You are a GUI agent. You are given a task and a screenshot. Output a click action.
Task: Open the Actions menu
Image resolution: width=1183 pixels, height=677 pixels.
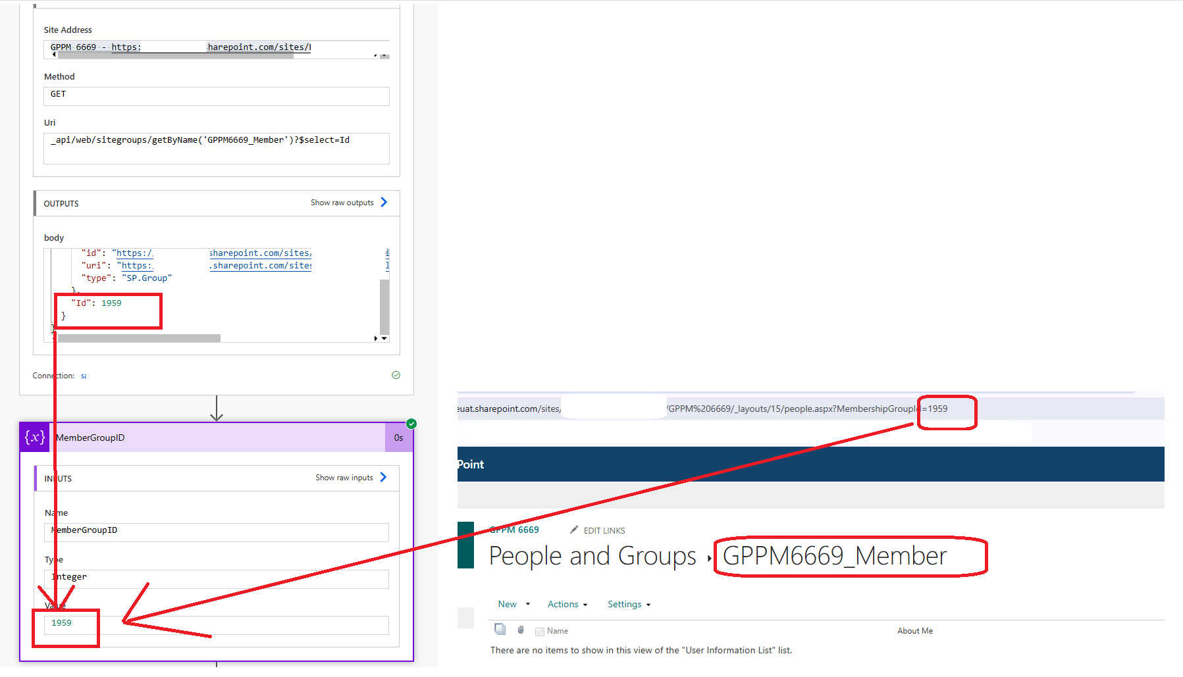click(564, 603)
